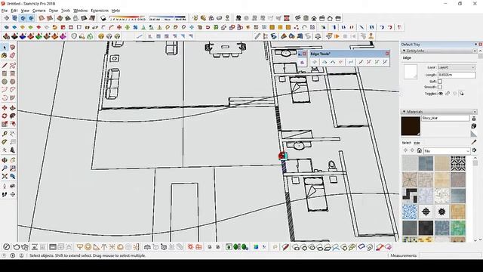Toggle shadows display icon in top toolbar

click(x=103, y=18)
